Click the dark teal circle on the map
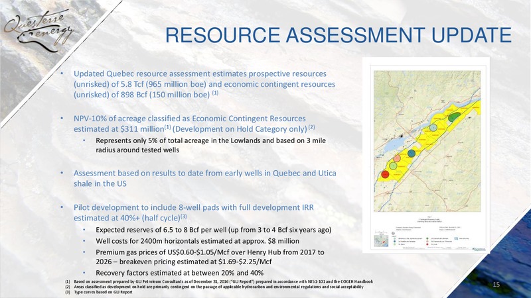This screenshot has height=298, width=531. tap(412, 153)
